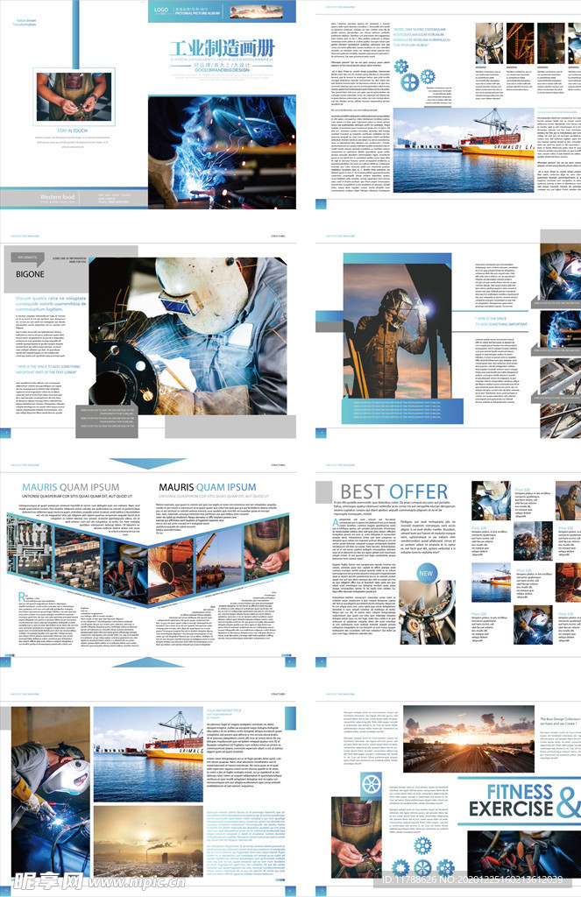The width and height of the screenshot is (581, 897).
Task: Click the blue downward triangle above MAURIS headings
Action: pos(136,463)
